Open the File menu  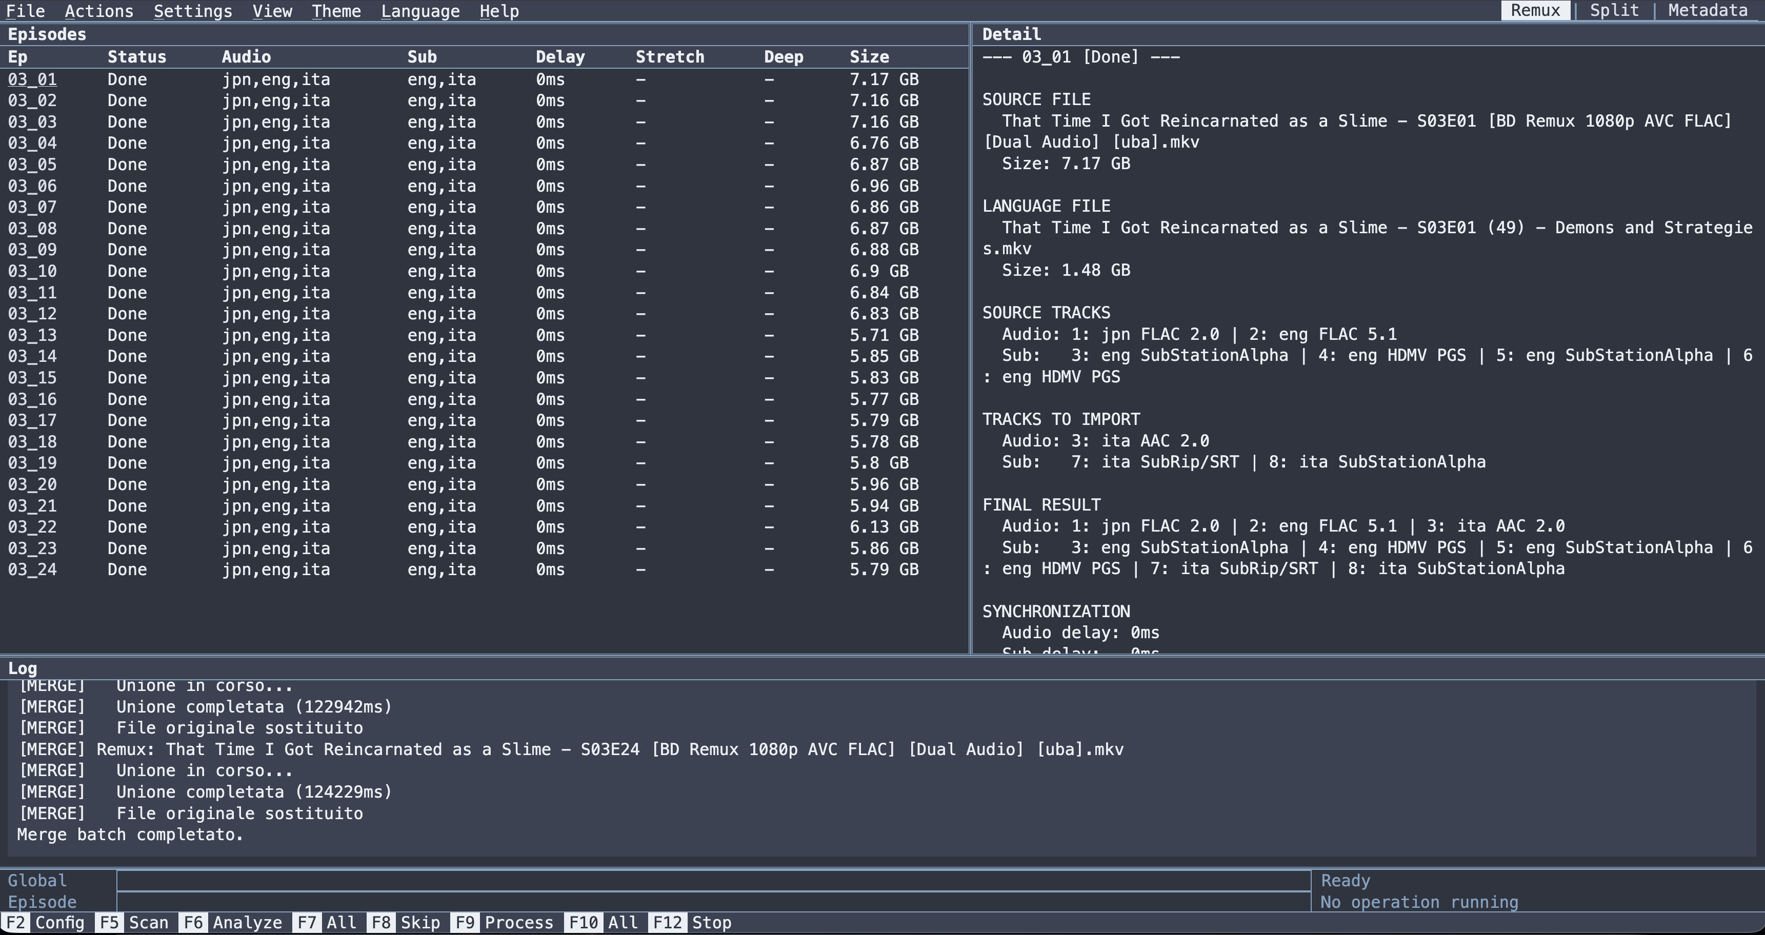[x=25, y=11]
